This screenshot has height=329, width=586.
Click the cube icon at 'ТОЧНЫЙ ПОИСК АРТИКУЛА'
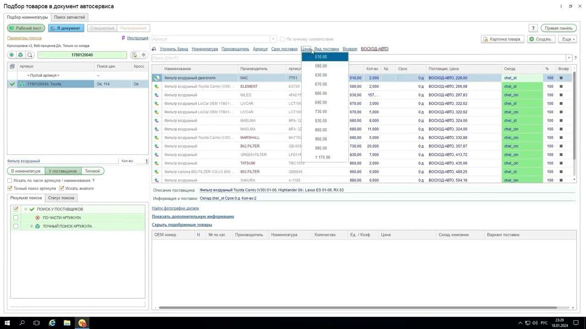(38, 227)
